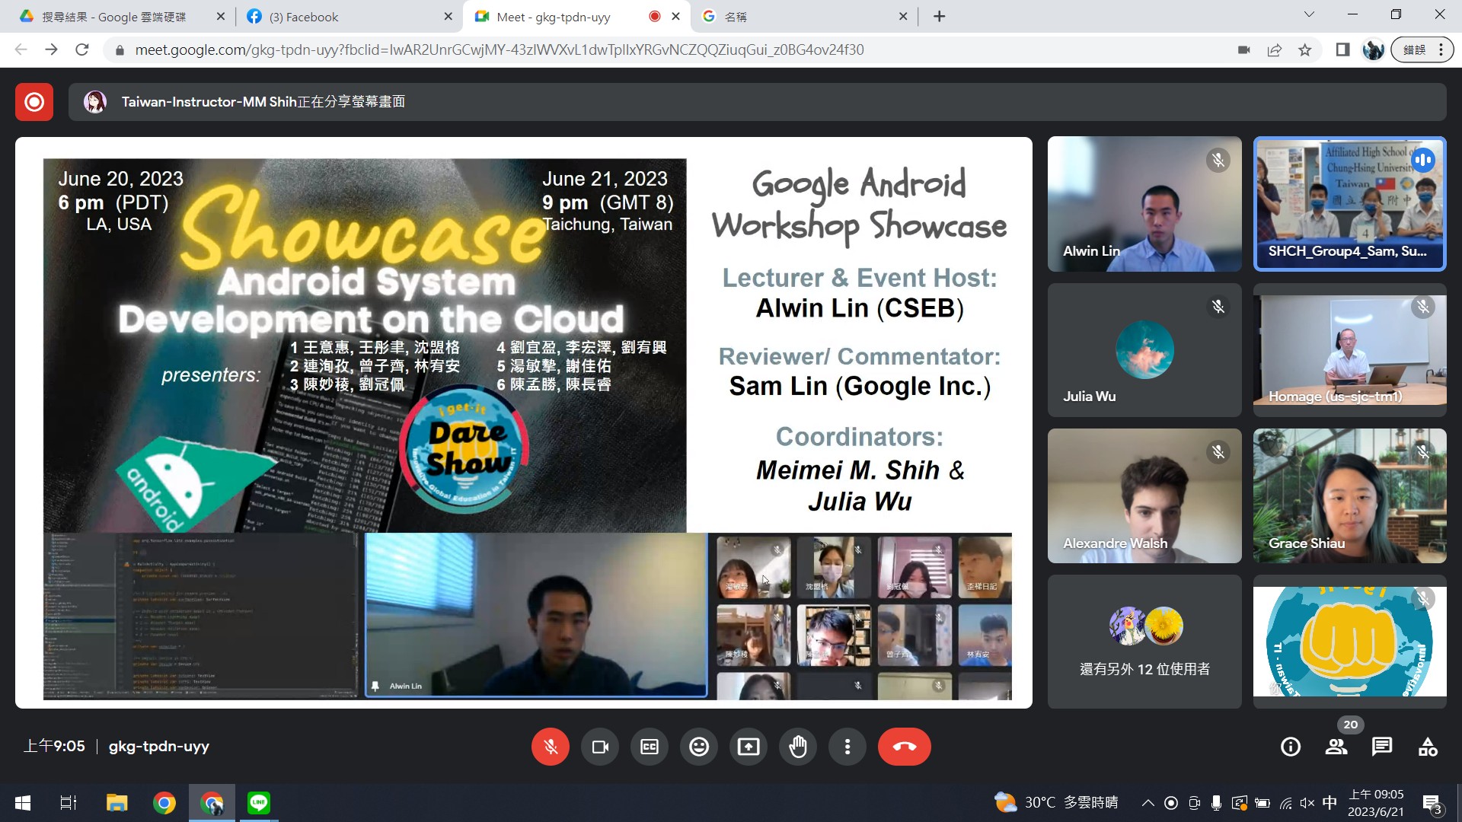Switch the IME language indicator 中

click(1330, 803)
